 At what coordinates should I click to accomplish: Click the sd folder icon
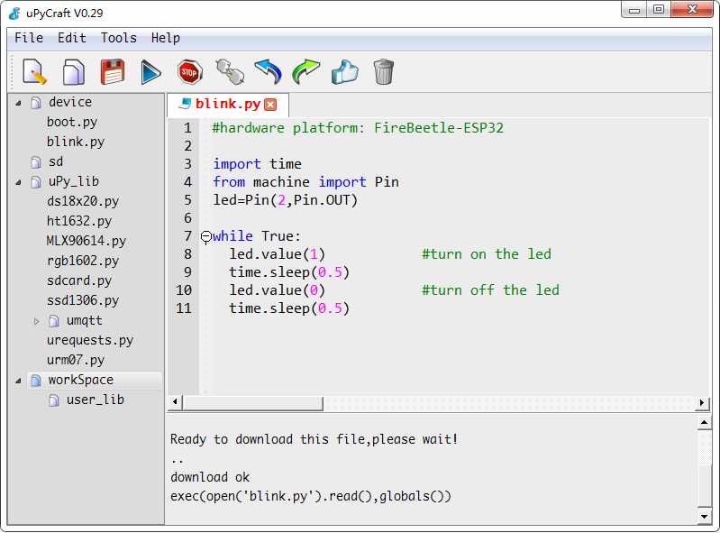(36, 162)
